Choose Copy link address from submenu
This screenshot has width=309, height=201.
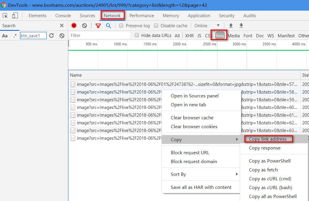point(268,139)
